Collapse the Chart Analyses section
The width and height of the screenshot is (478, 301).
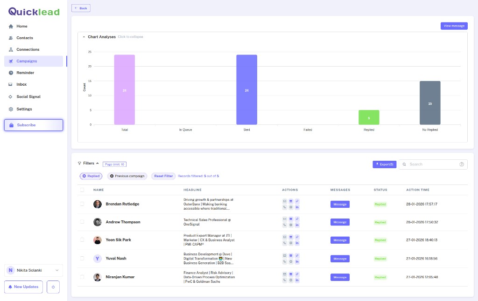pyautogui.click(x=84, y=36)
